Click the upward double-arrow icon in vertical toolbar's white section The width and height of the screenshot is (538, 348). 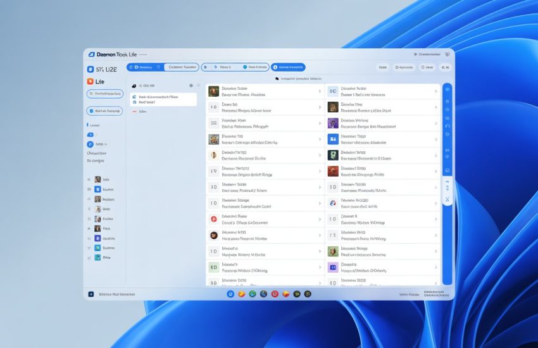pyautogui.click(x=447, y=182)
